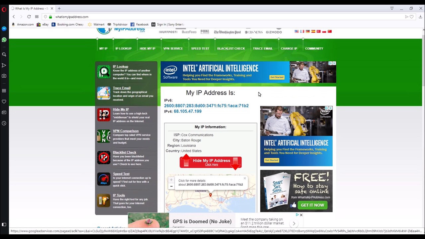
Task: Switch site language with the Turkish flag
Action: (318, 31)
